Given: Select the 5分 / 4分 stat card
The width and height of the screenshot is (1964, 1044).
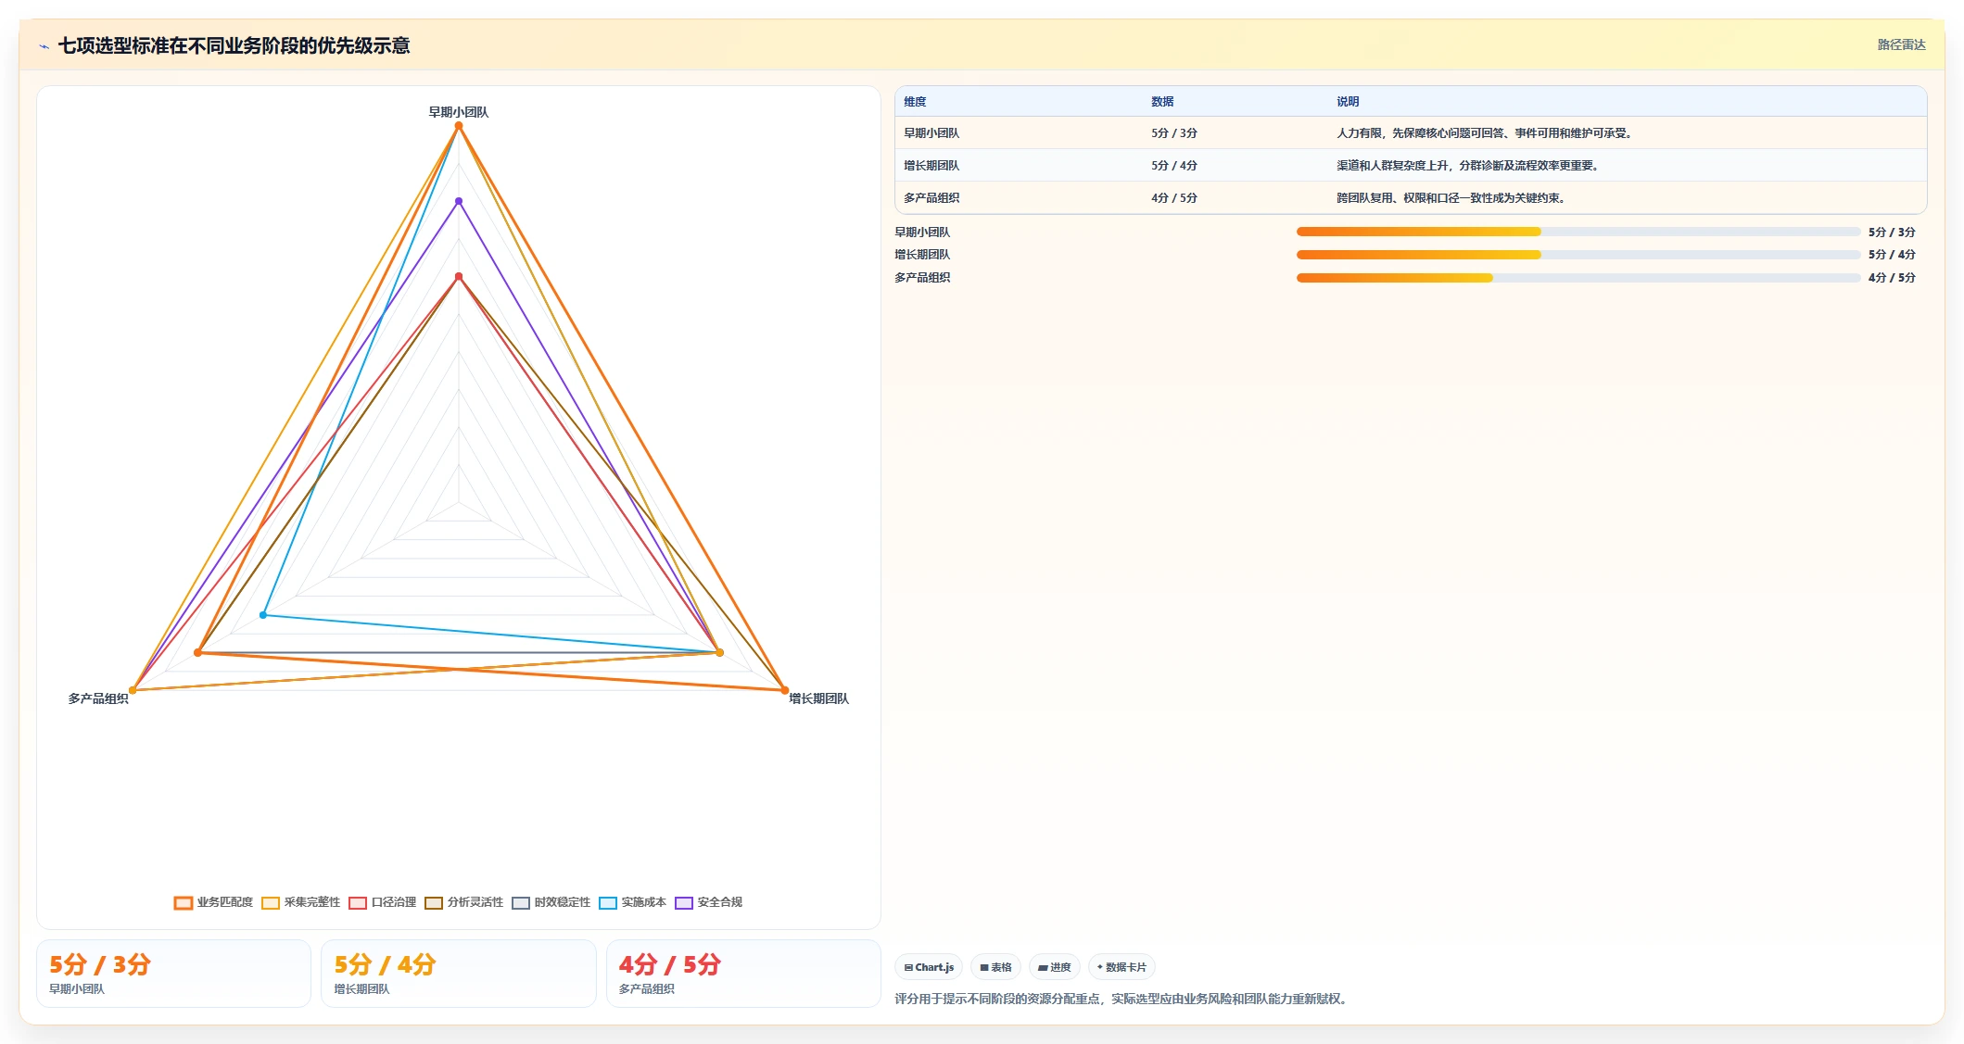Looking at the screenshot, I should coord(458,974).
